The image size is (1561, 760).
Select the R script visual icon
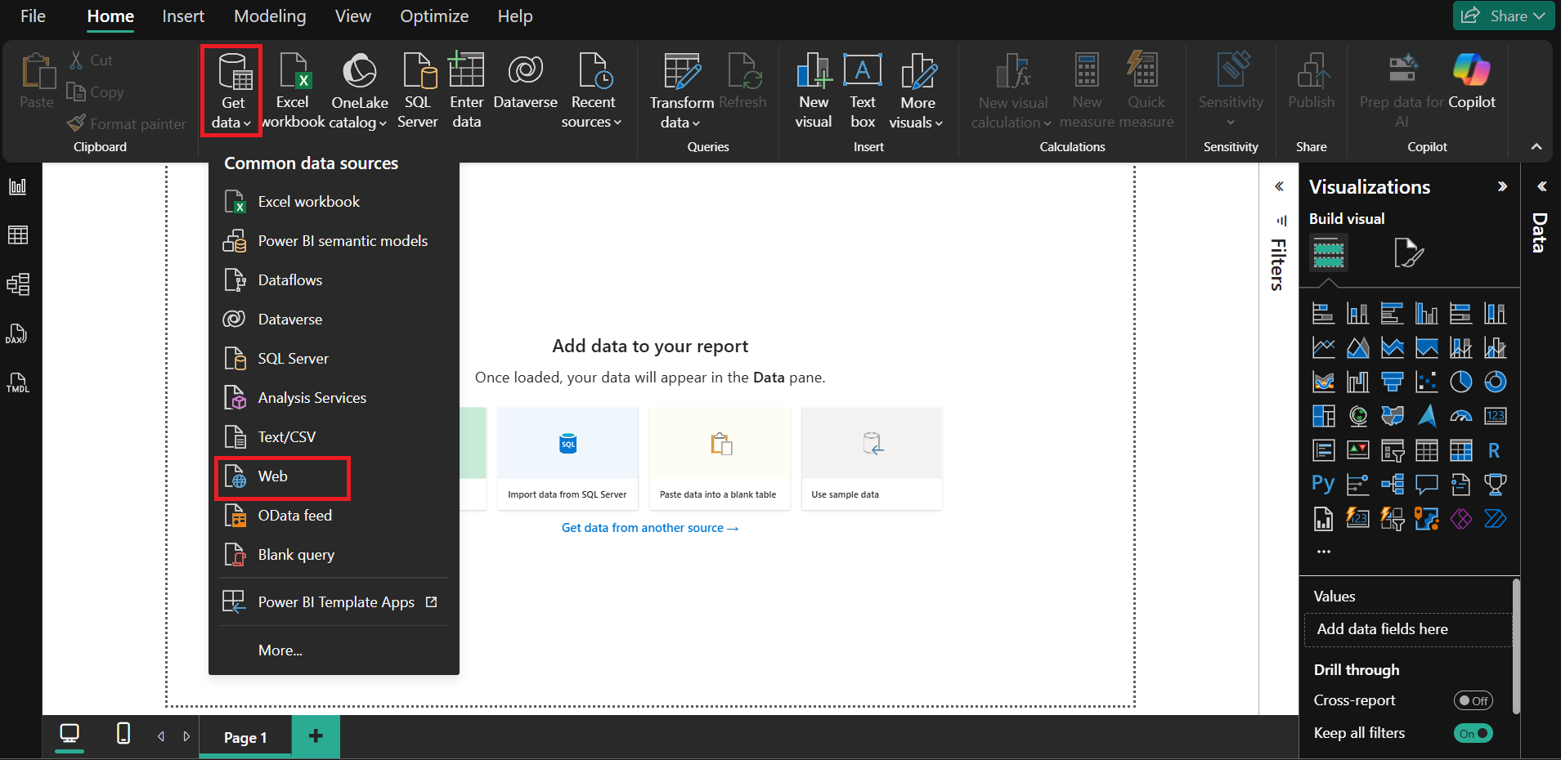click(1495, 450)
